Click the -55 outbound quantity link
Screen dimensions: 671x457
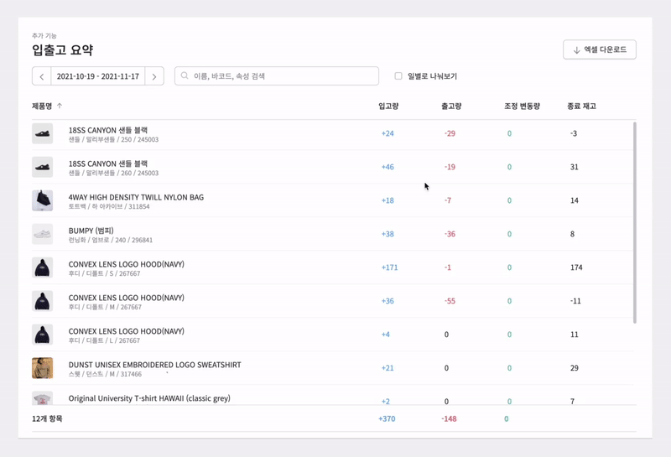click(x=450, y=301)
